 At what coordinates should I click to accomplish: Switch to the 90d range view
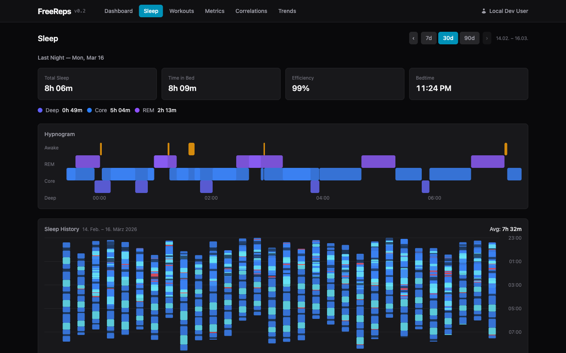[469, 38]
